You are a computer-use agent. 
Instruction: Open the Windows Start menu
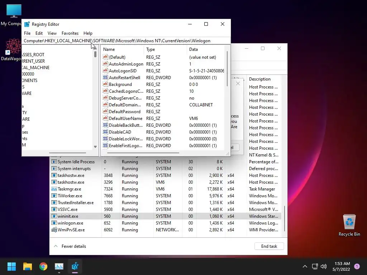click(x=11, y=266)
